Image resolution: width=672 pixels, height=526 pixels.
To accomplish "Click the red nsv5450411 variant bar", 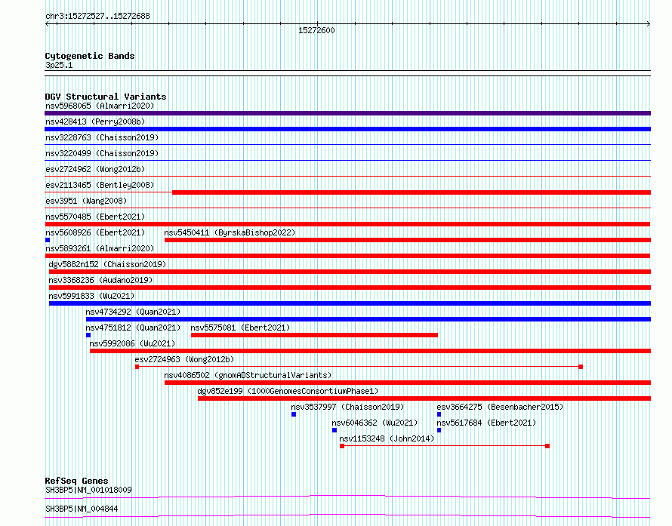I will coord(408,240).
